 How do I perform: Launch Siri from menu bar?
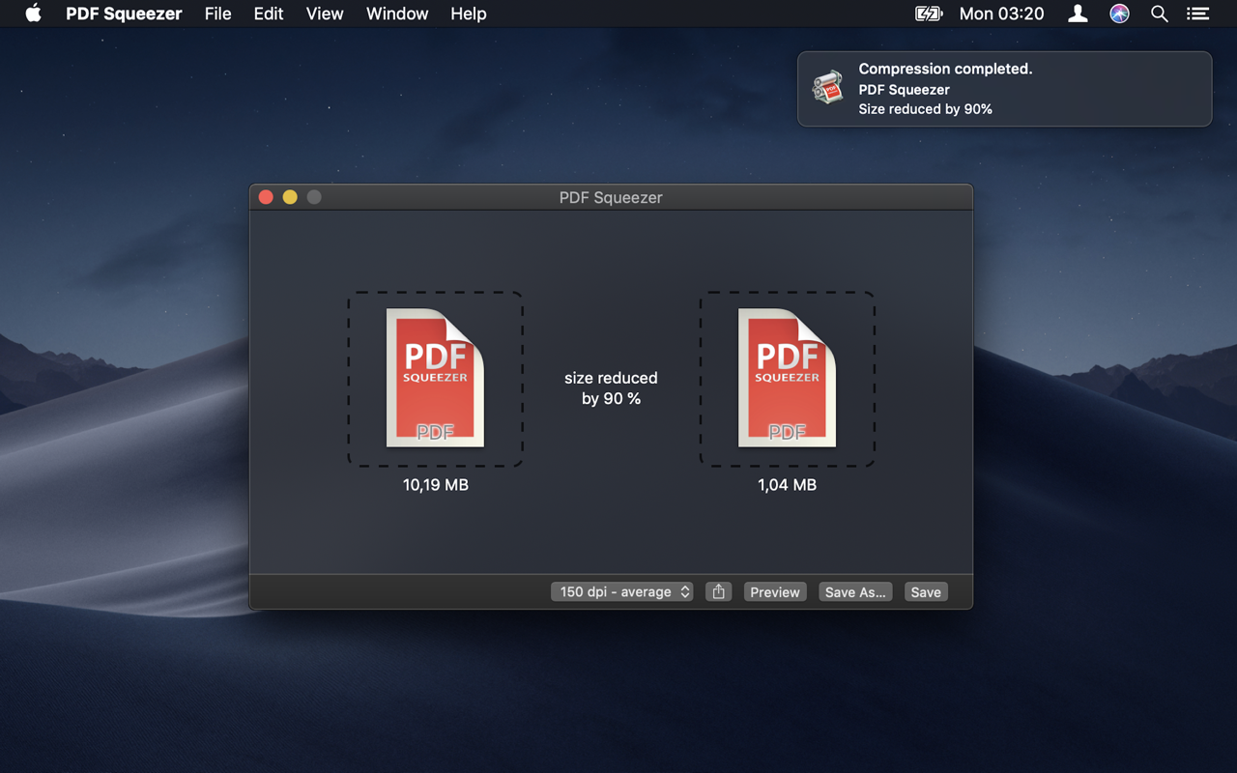[1119, 14]
